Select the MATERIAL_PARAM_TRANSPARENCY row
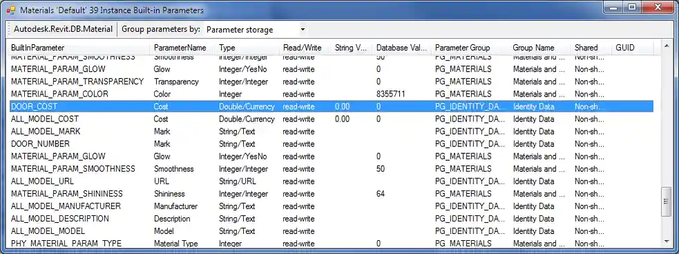Viewport: 679px width, 254px height. point(332,81)
